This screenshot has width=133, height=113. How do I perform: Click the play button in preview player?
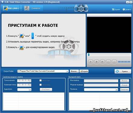pos(91,61)
